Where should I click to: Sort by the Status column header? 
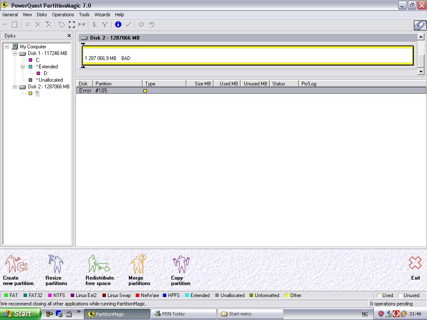tap(284, 83)
